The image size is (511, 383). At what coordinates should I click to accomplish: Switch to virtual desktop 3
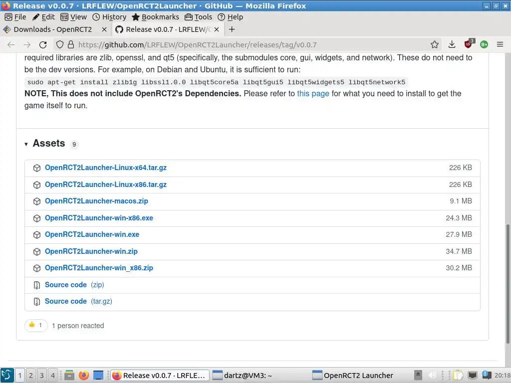pyautogui.click(x=42, y=376)
